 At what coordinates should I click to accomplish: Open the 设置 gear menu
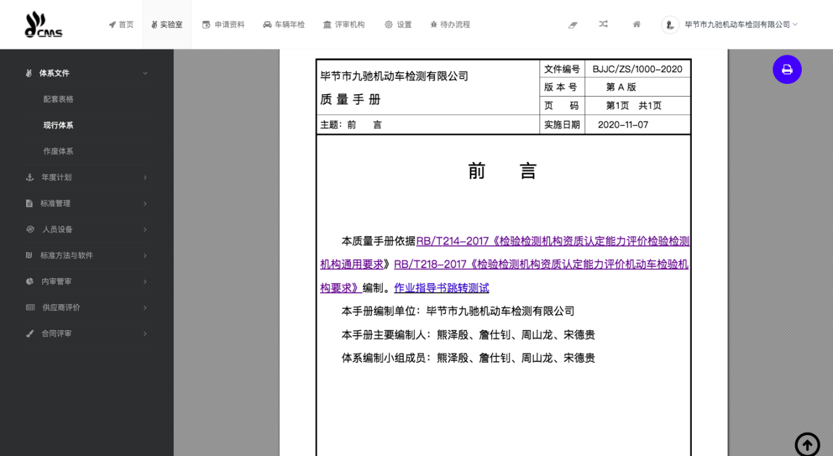(398, 25)
